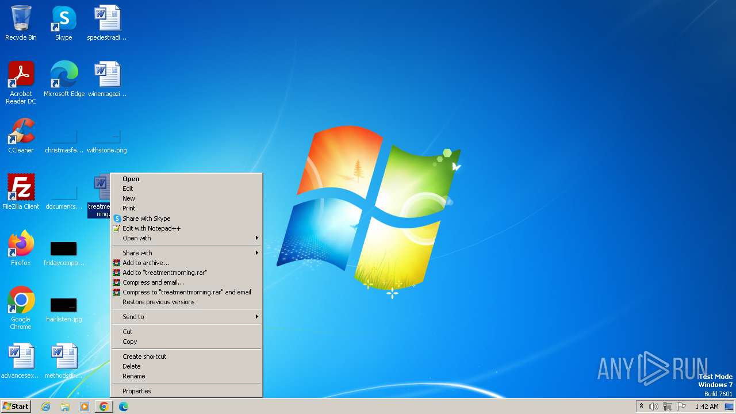This screenshot has width=736, height=414.
Task: Choose Print in the context menu
Action: click(x=187, y=208)
